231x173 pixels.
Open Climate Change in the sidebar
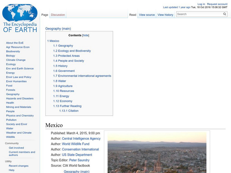(16, 60)
